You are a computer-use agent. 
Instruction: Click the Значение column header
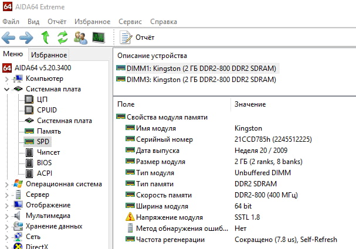click(250, 104)
